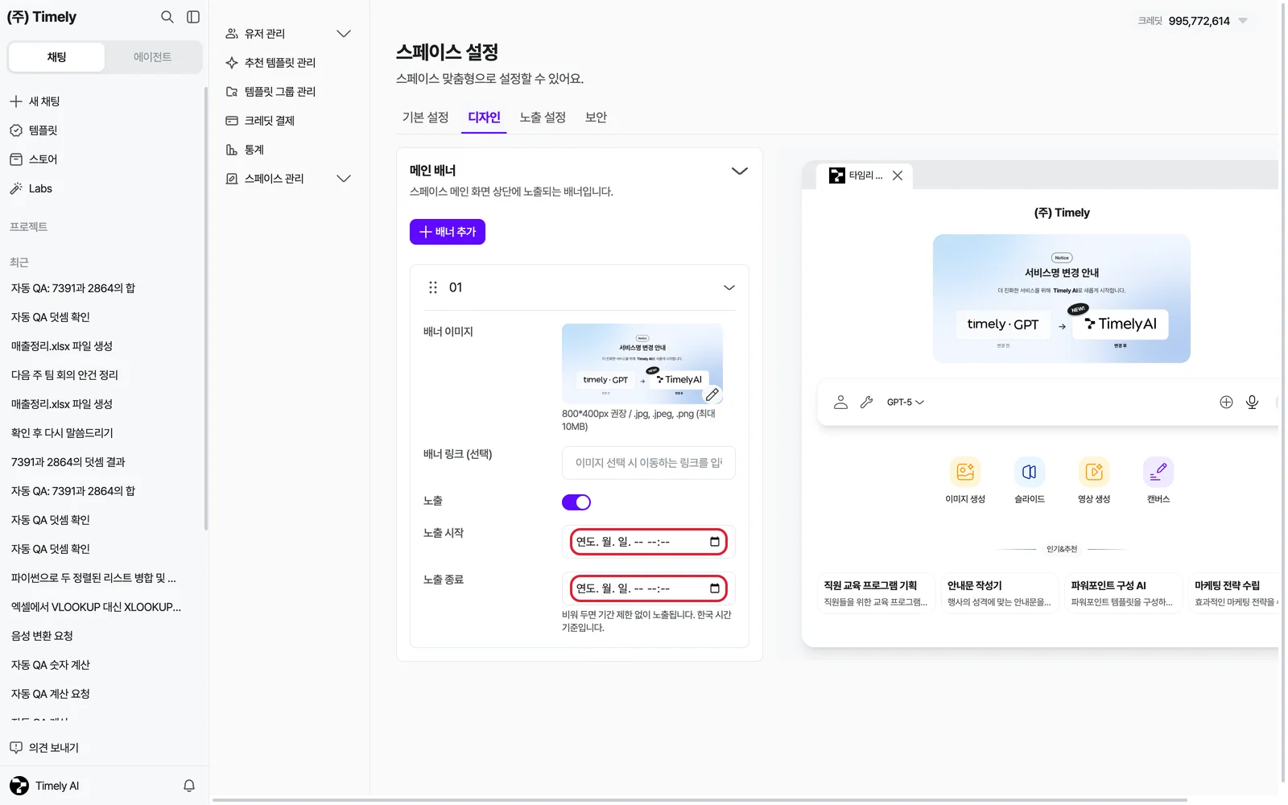Click the wrench tool icon in preview

point(866,402)
